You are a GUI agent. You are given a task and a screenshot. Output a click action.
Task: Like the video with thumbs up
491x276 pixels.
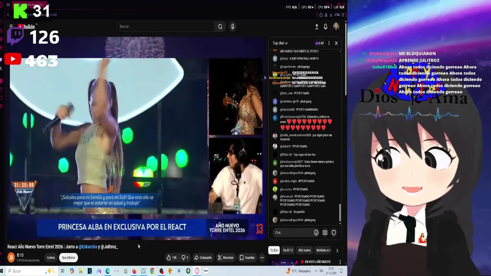pyautogui.click(x=171, y=258)
